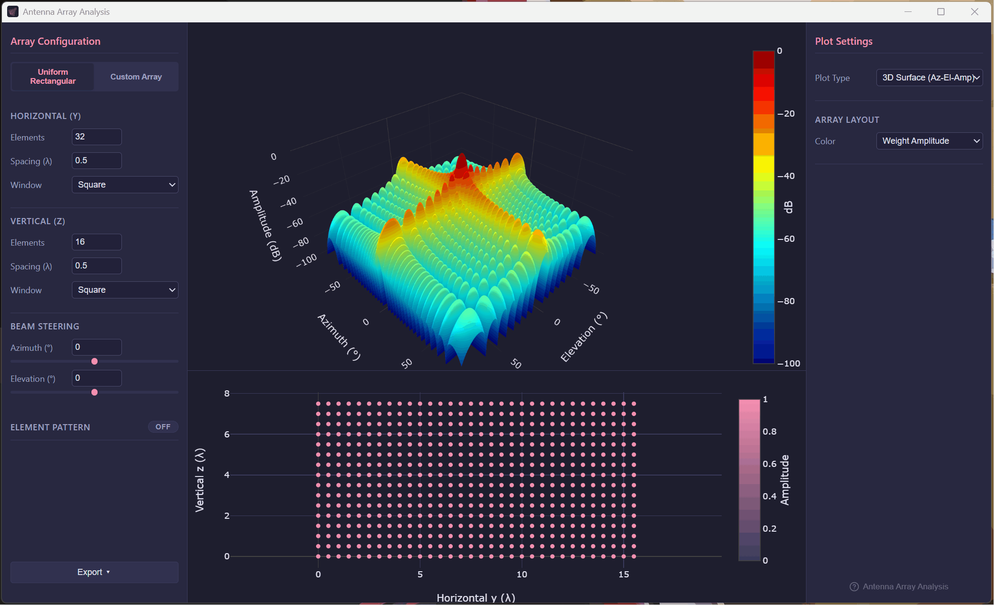
Task: Click Horizontal Elements input field
Action: click(x=97, y=137)
